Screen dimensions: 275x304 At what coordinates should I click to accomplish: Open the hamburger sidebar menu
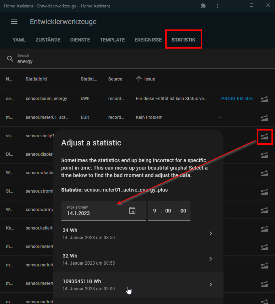point(14,22)
